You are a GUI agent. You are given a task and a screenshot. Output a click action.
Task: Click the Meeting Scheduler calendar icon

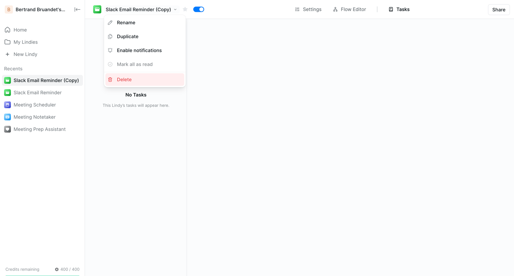click(x=7, y=105)
